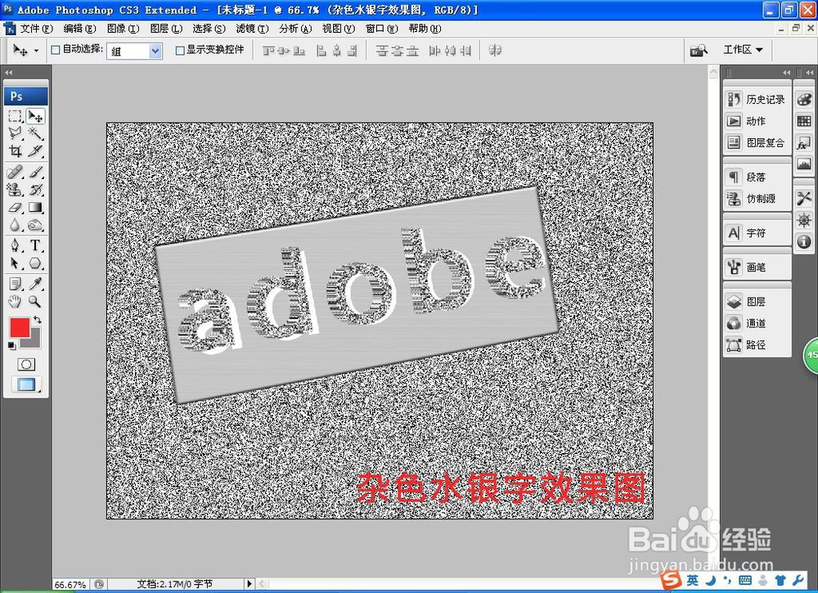Open the 图层 panel in dock
The height and width of the screenshot is (593, 818).
tap(757, 302)
